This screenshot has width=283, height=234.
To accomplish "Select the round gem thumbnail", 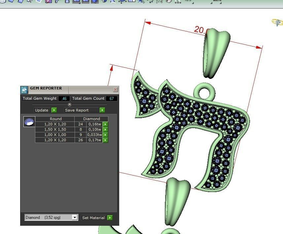I will pyautogui.click(x=29, y=121).
